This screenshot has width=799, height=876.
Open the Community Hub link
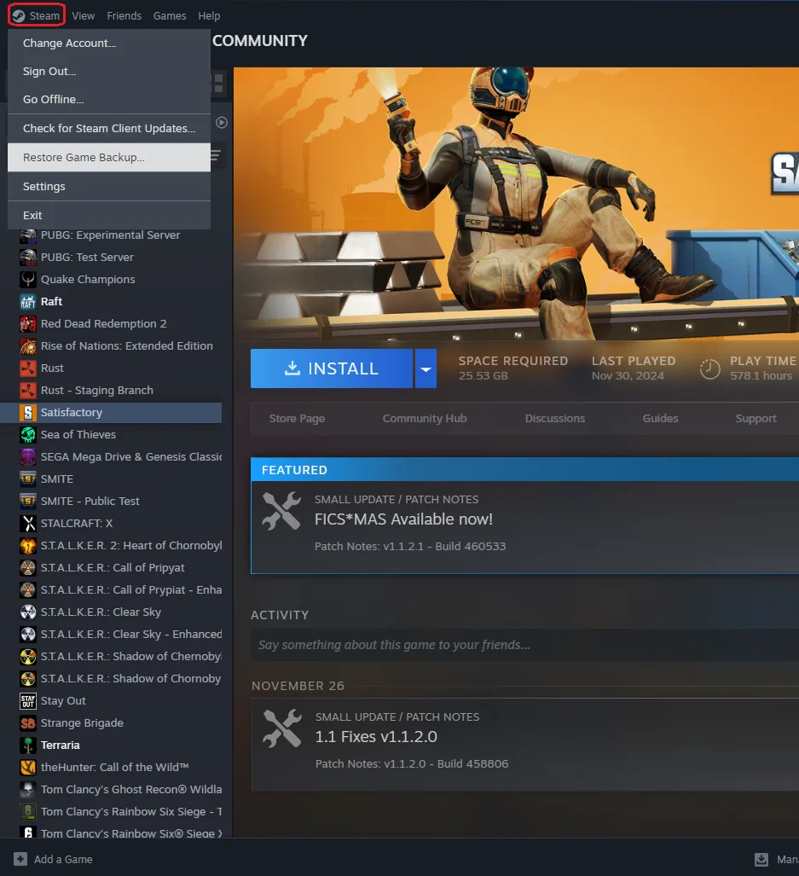(425, 418)
